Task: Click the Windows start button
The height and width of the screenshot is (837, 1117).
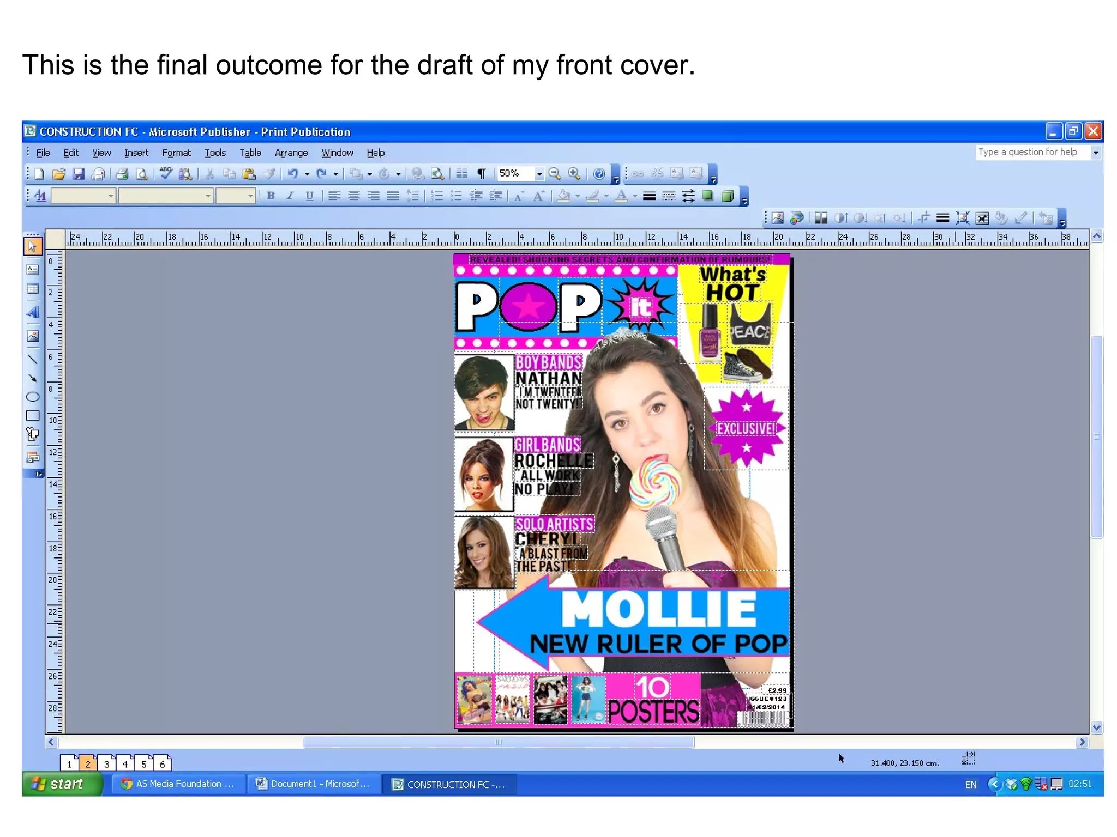Action: click(x=62, y=784)
